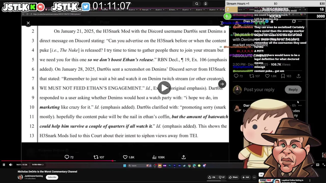The width and height of the screenshot is (326, 183).
Task: Retweet icon with 107 in tweet sidebar
Action: pyautogui.click(x=254, y=76)
